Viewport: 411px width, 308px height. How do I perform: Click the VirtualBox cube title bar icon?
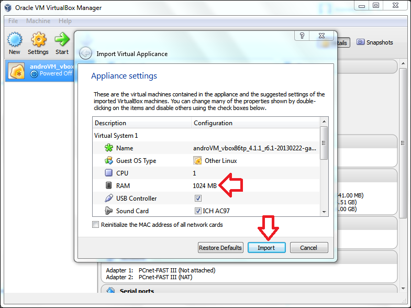pyautogui.click(x=8, y=8)
